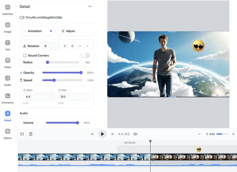
Task: Zoom in the timeline with plus
Action: [233, 134]
